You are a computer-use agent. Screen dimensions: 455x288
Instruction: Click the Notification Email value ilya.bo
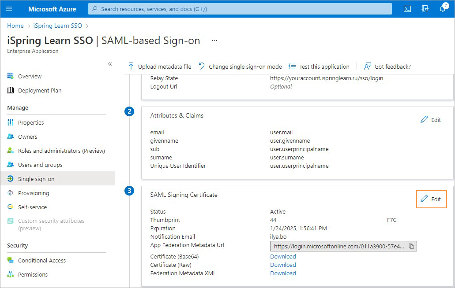point(278,237)
